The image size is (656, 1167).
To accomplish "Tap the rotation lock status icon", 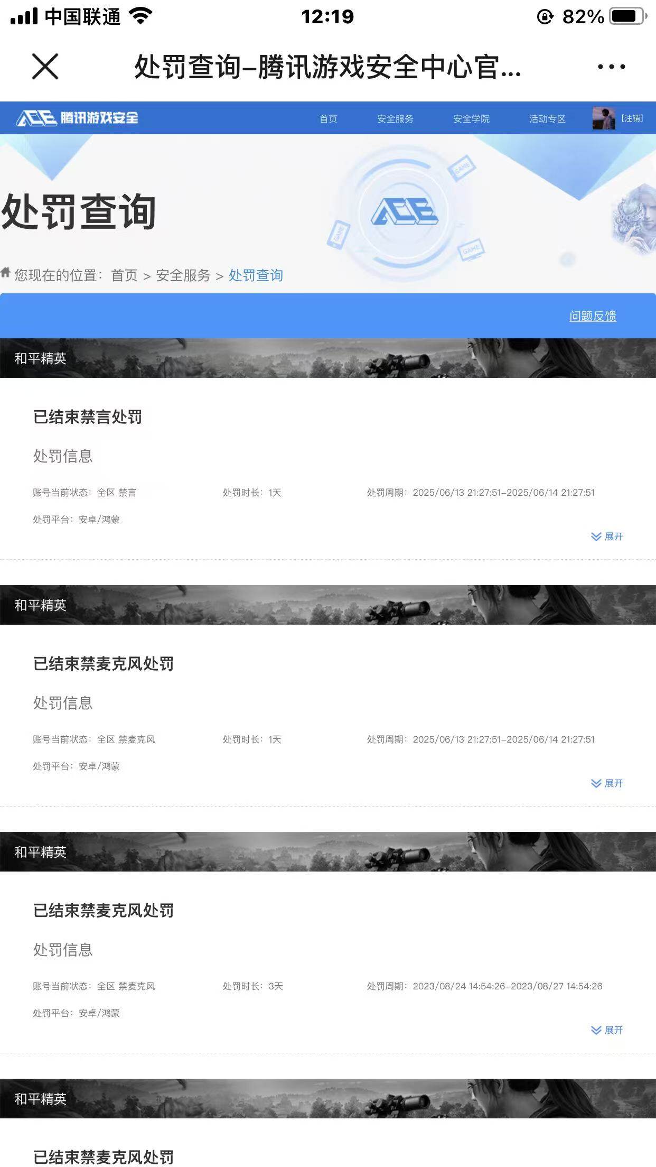I will (x=545, y=17).
